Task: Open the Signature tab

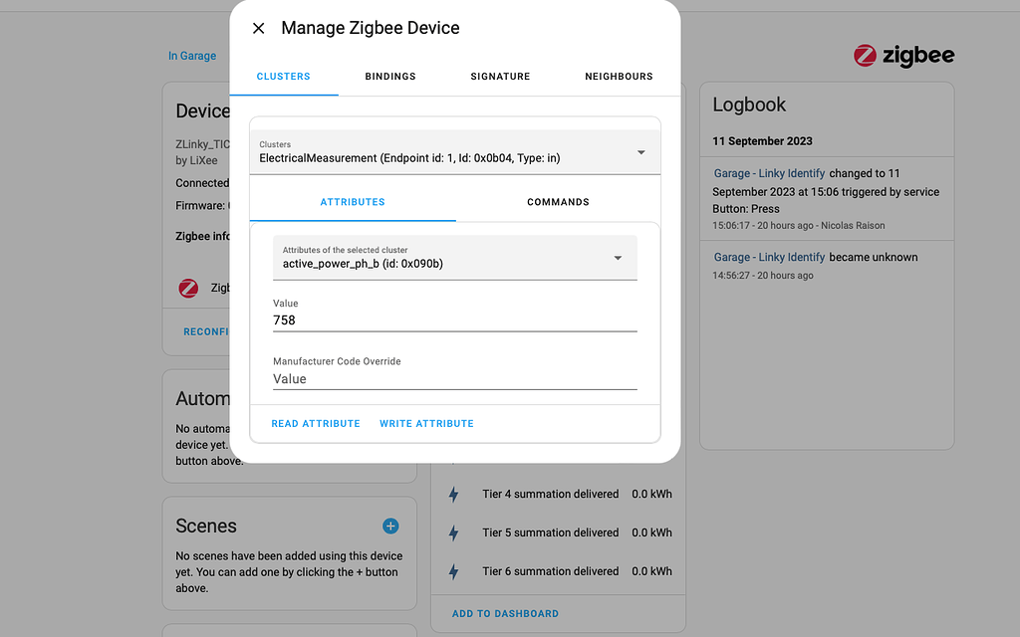Action: point(500,76)
